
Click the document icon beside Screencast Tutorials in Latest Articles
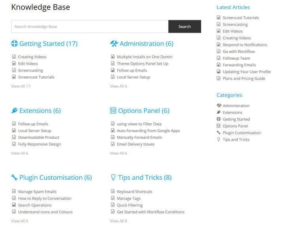point(219,18)
